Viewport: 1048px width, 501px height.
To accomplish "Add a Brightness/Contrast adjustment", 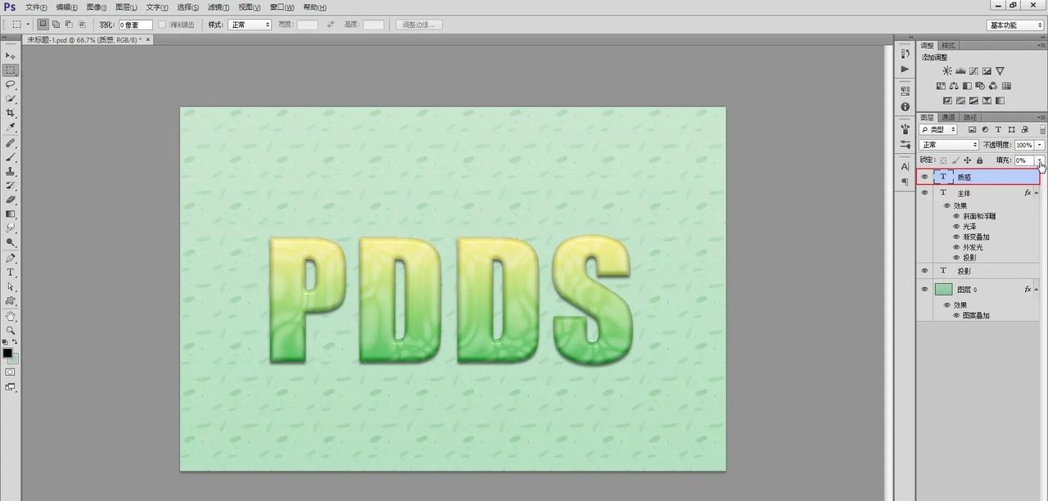I will pyautogui.click(x=947, y=71).
